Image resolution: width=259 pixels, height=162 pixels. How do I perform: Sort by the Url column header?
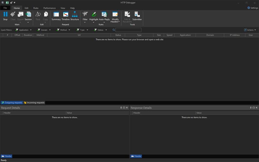click(x=79, y=35)
